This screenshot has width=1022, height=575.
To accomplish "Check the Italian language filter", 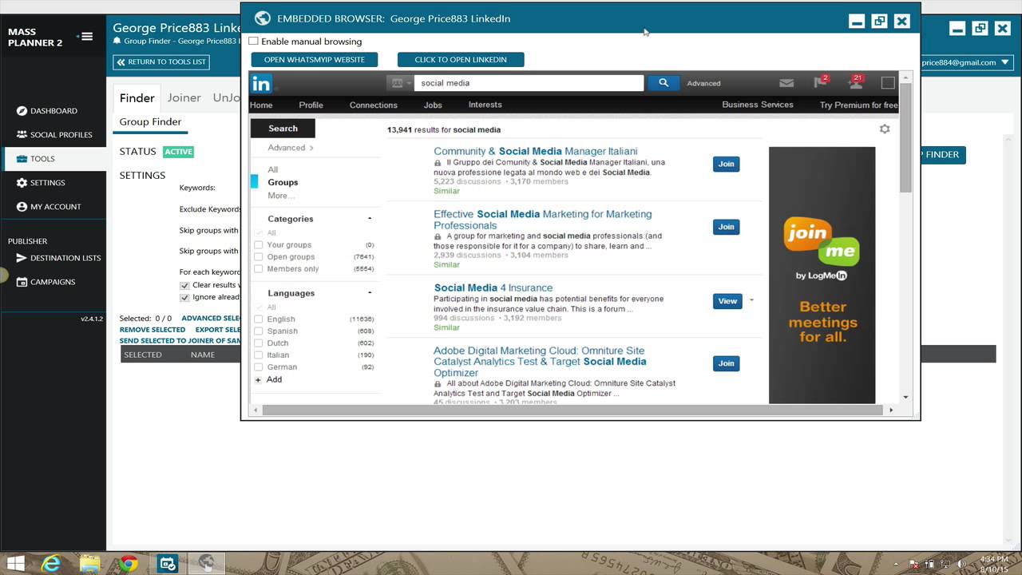I will click(259, 355).
